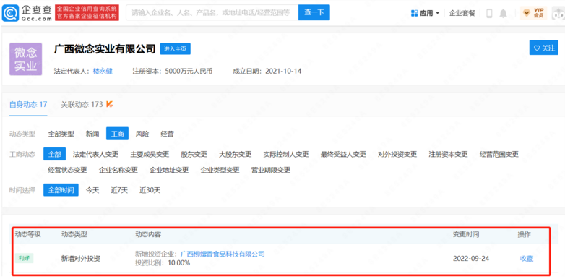The width and height of the screenshot is (565, 279).
Task: Click 进入主页 button
Action: click(x=175, y=49)
